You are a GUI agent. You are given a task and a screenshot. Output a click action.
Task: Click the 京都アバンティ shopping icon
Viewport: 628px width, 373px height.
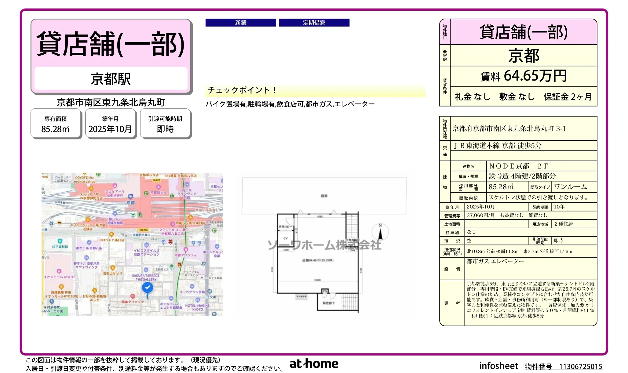186,249
